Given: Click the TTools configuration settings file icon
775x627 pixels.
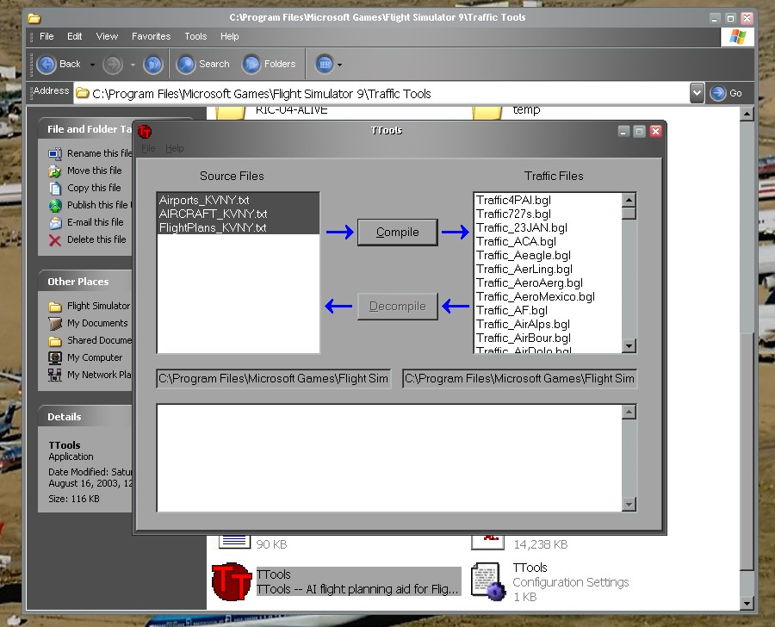Looking at the screenshot, I should (x=488, y=581).
